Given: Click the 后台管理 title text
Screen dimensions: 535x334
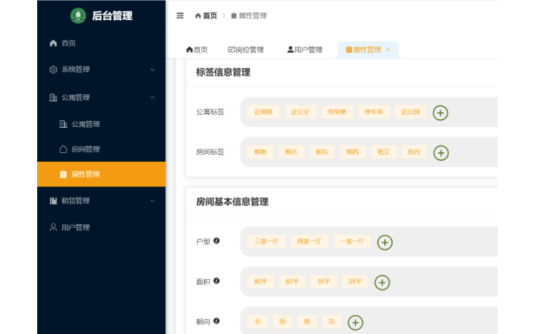Looking at the screenshot, I should click(x=112, y=16).
